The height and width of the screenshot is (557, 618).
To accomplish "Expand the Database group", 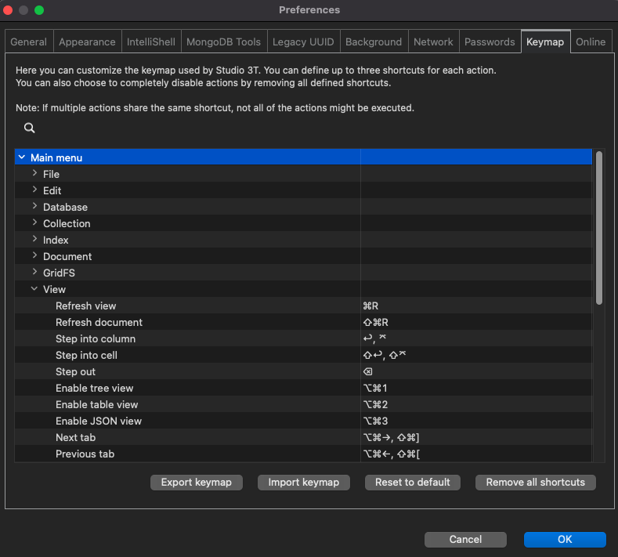I will coord(34,207).
